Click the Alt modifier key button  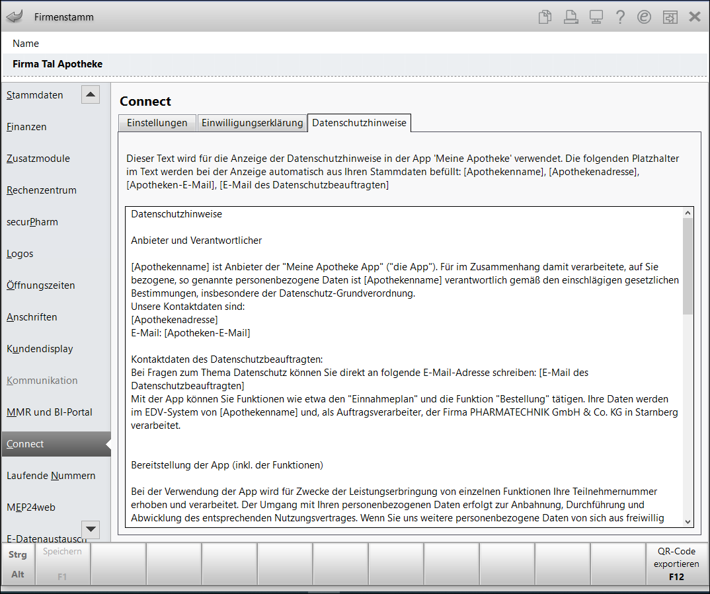click(x=18, y=574)
